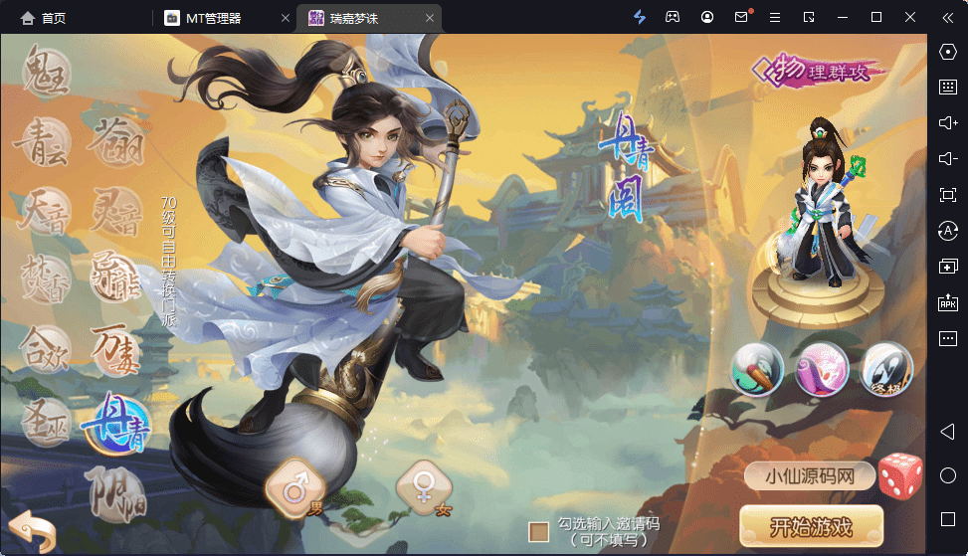Image resolution: width=968 pixels, height=556 pixels.
Task: Open the user account icon
Action: point(707,17)
